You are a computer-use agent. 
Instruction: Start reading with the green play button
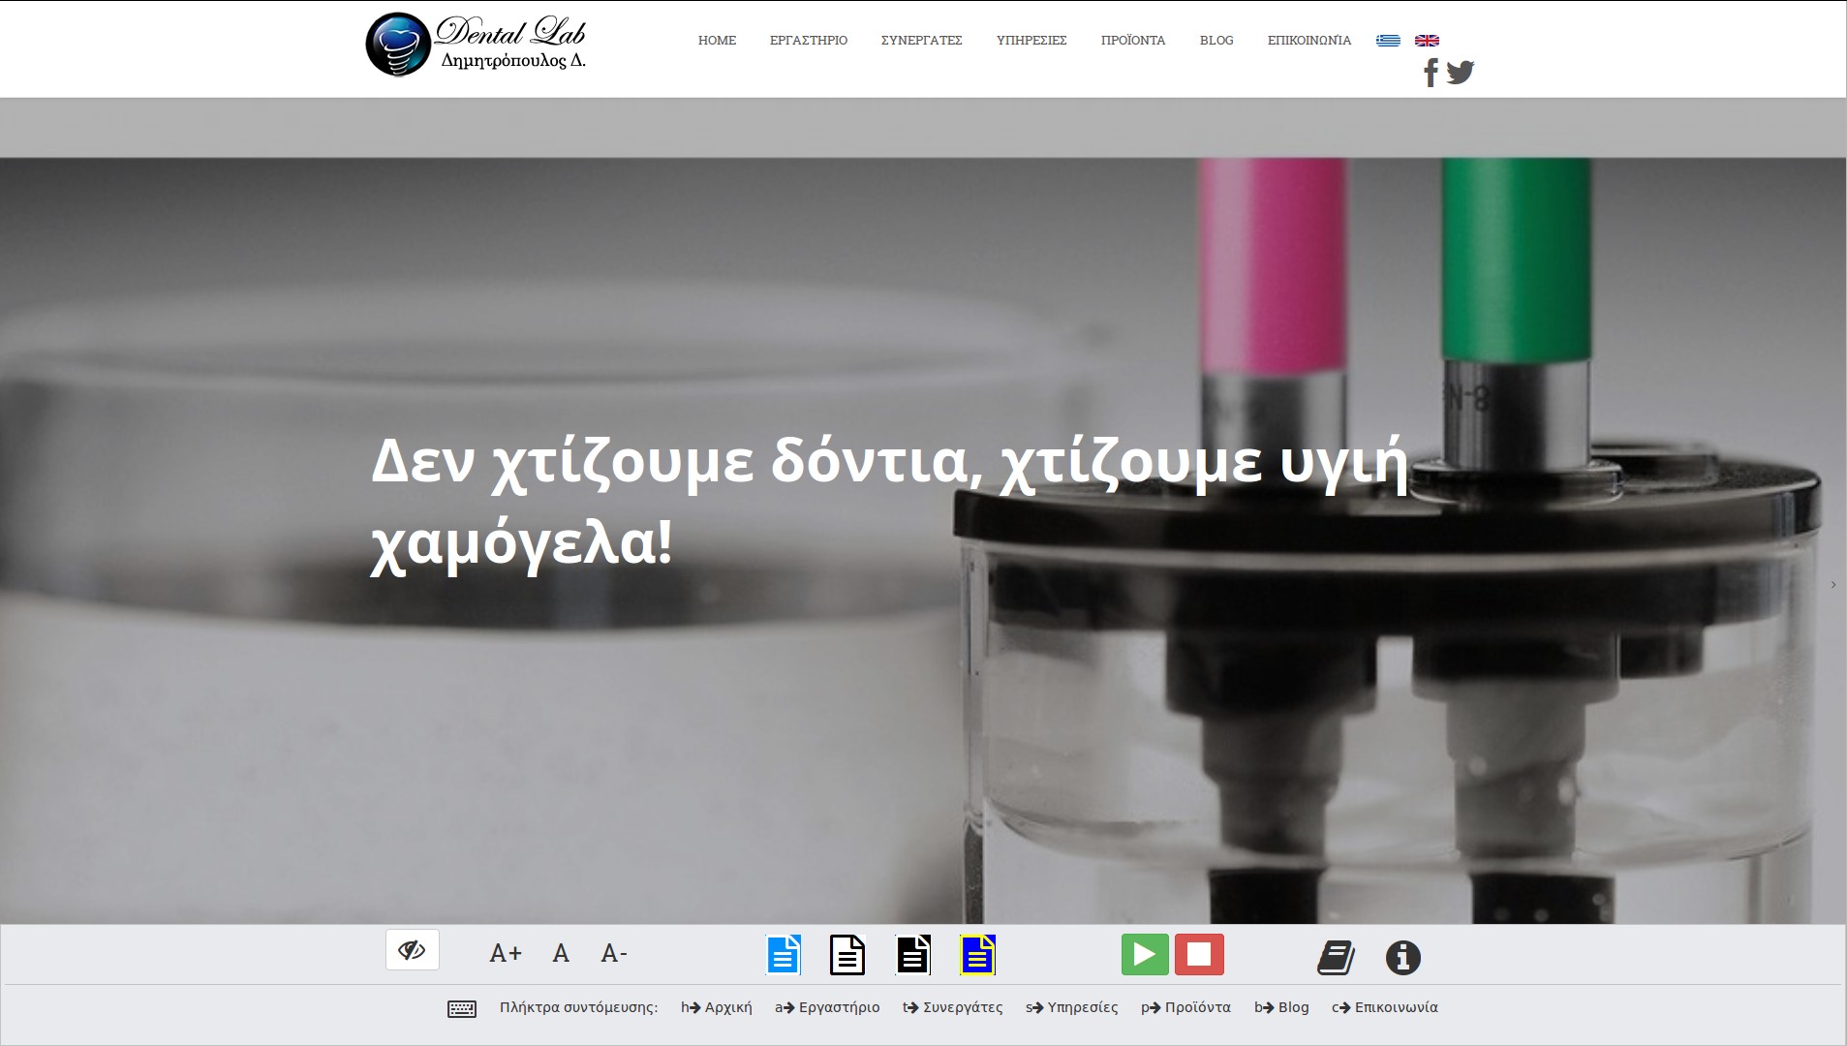1145,954
